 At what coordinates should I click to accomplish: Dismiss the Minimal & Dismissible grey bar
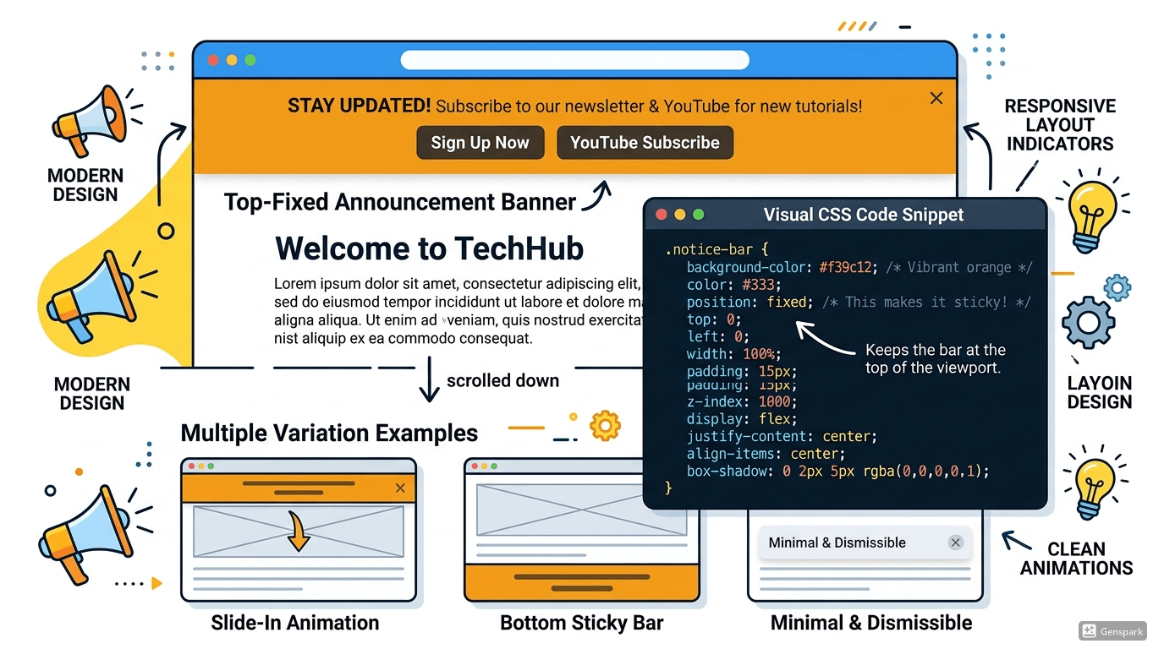(x=955, y=543)
